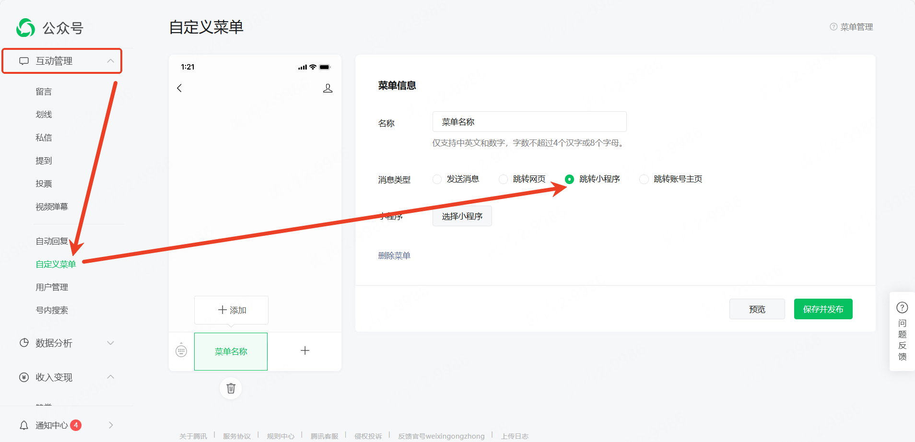915x442 pixels.
Task: Select 自定义菜单 in the sidebar
Action: [x=56, y=264]
